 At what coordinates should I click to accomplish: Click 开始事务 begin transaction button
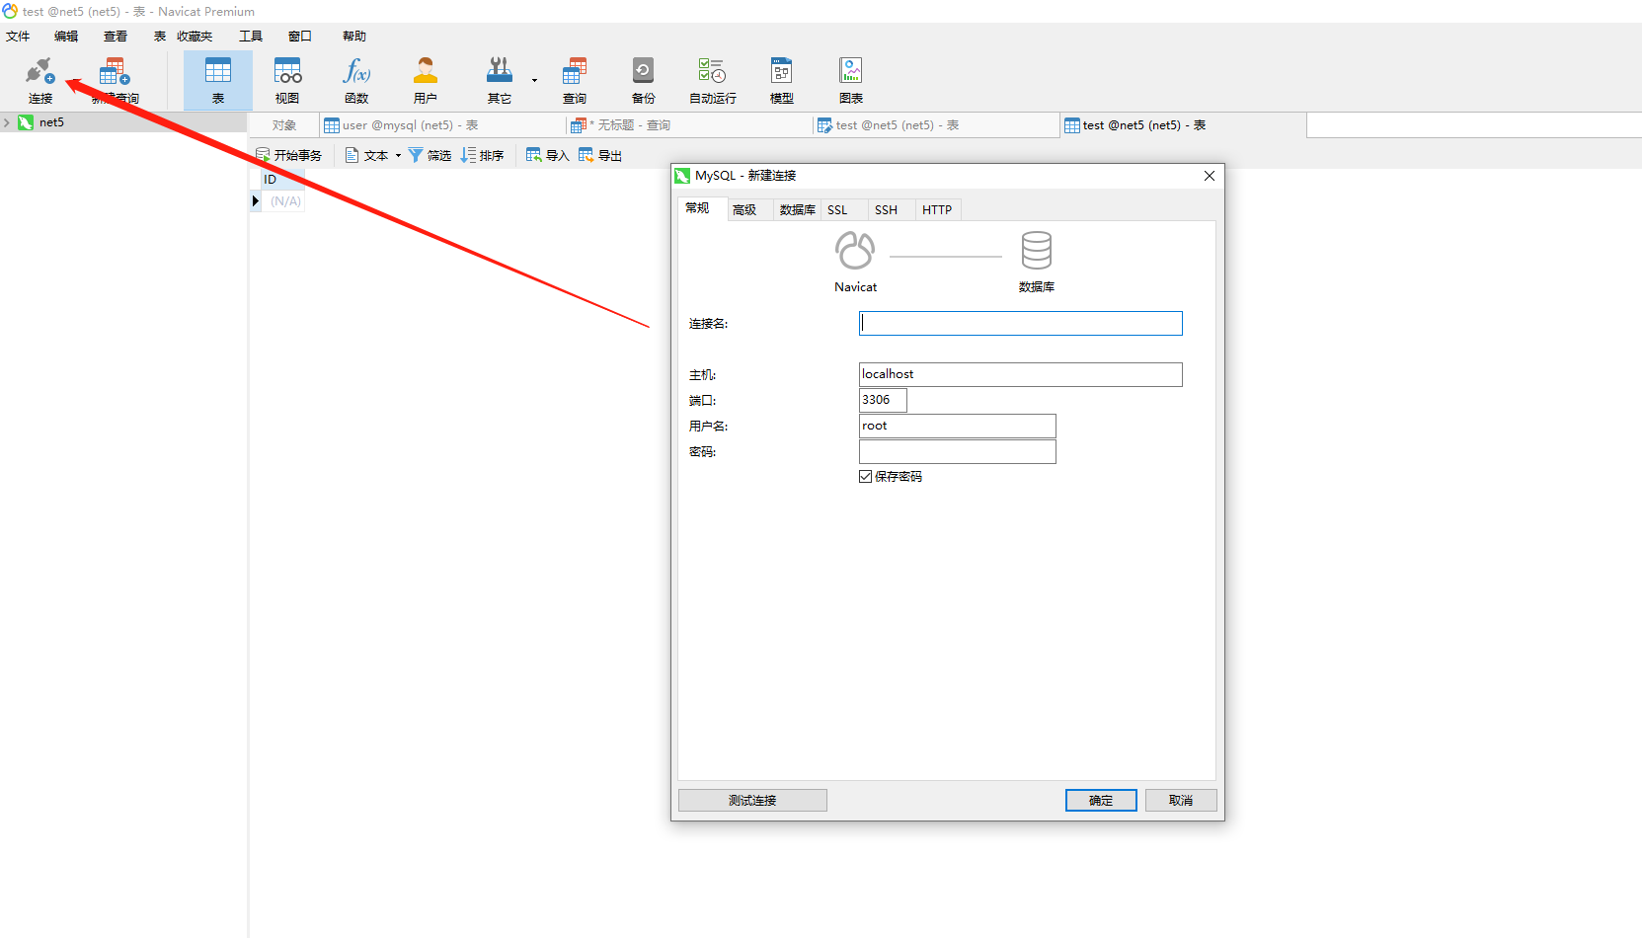(289, 156)
